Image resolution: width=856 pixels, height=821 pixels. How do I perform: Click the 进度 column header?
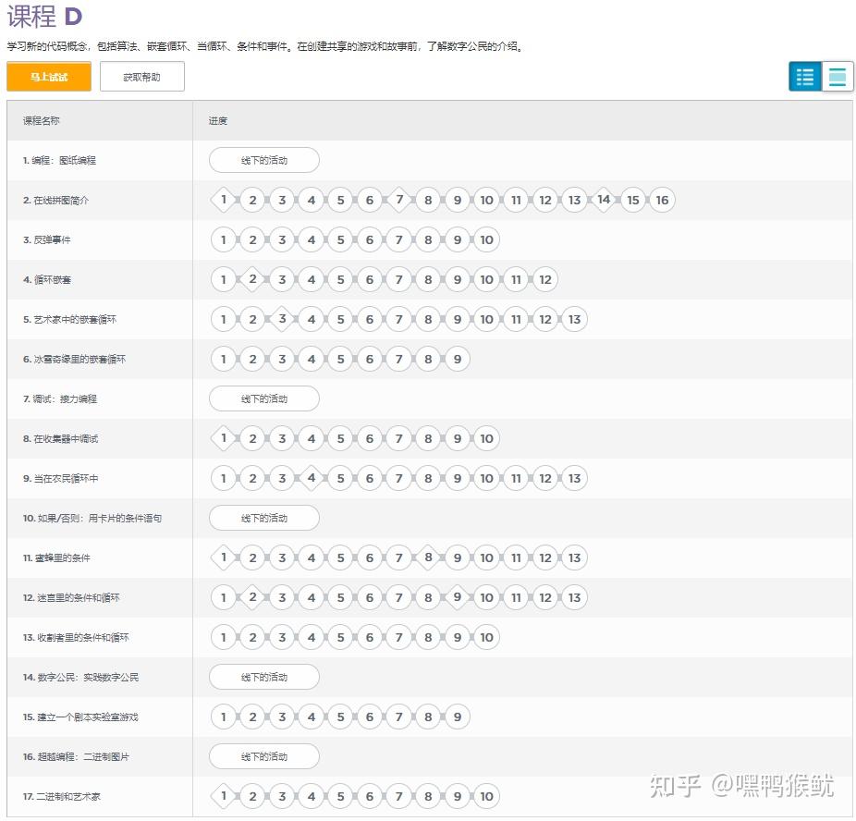point(218,120)
